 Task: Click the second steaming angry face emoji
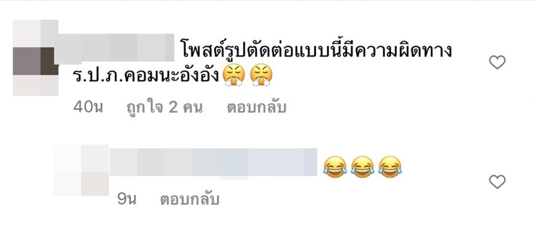(261, 76)
